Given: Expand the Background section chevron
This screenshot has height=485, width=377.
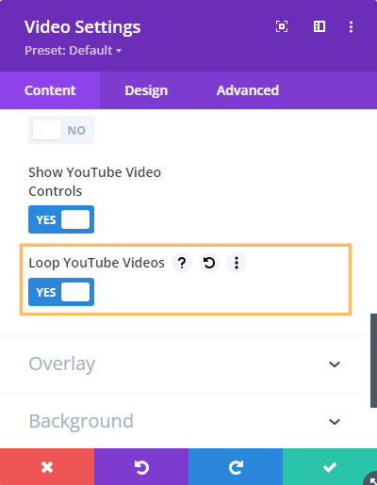Looking at the screenshot, I should (335, 421).
